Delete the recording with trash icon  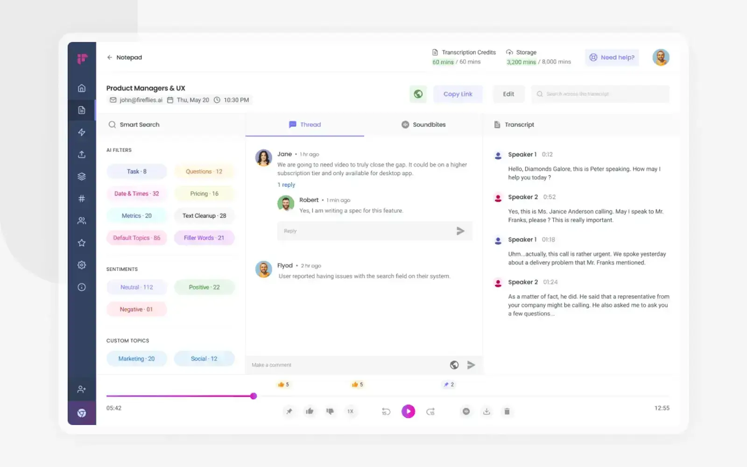click(507, 411)
